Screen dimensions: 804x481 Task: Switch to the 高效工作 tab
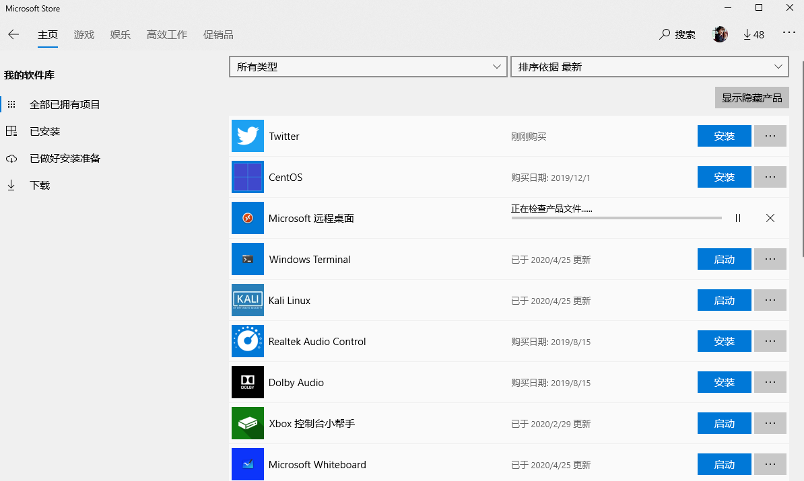tap(166, 34)
